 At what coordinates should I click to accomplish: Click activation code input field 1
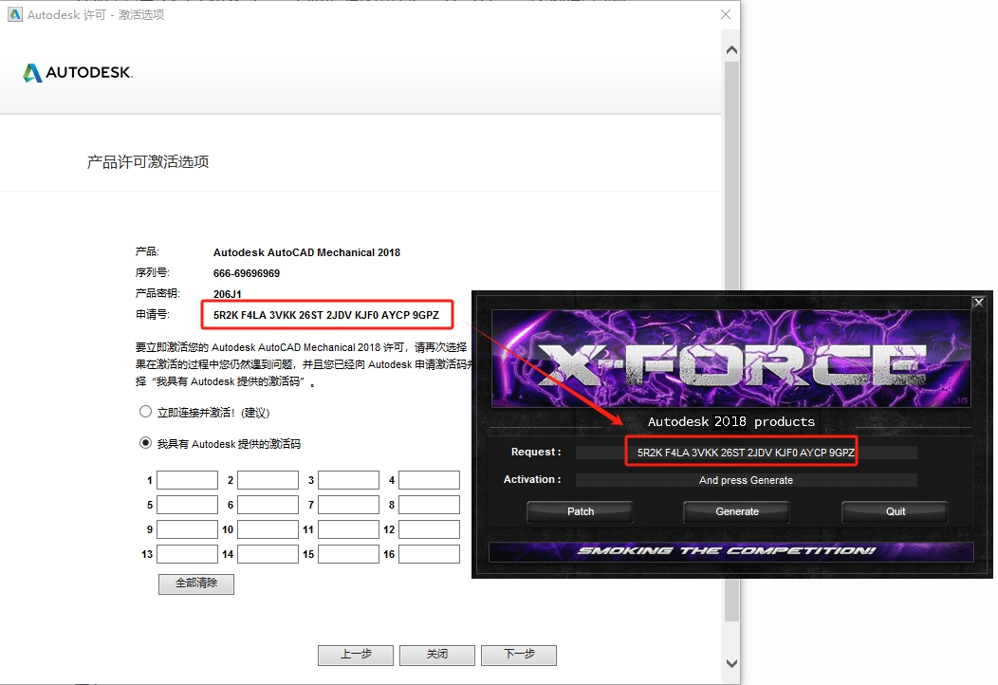click(187, 480)
